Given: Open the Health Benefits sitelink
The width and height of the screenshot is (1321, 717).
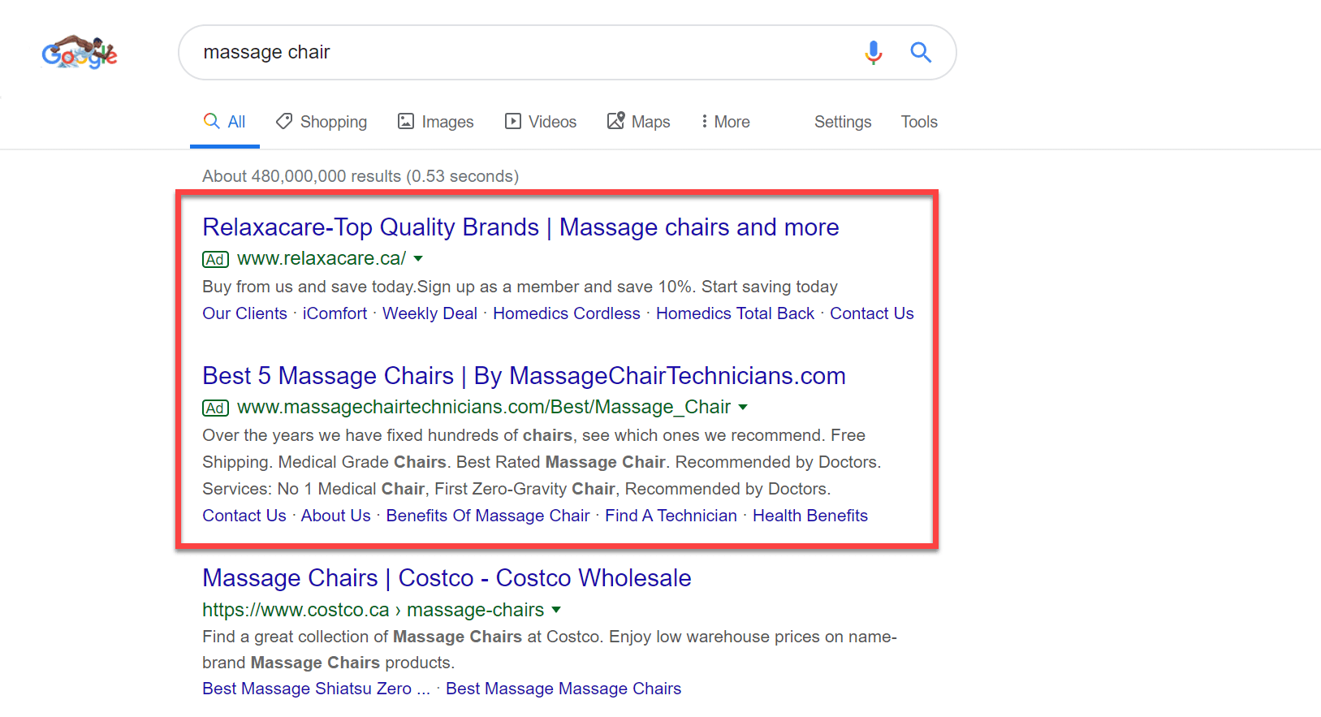Looking at the screenshot, I should click(x=810, y=516).
